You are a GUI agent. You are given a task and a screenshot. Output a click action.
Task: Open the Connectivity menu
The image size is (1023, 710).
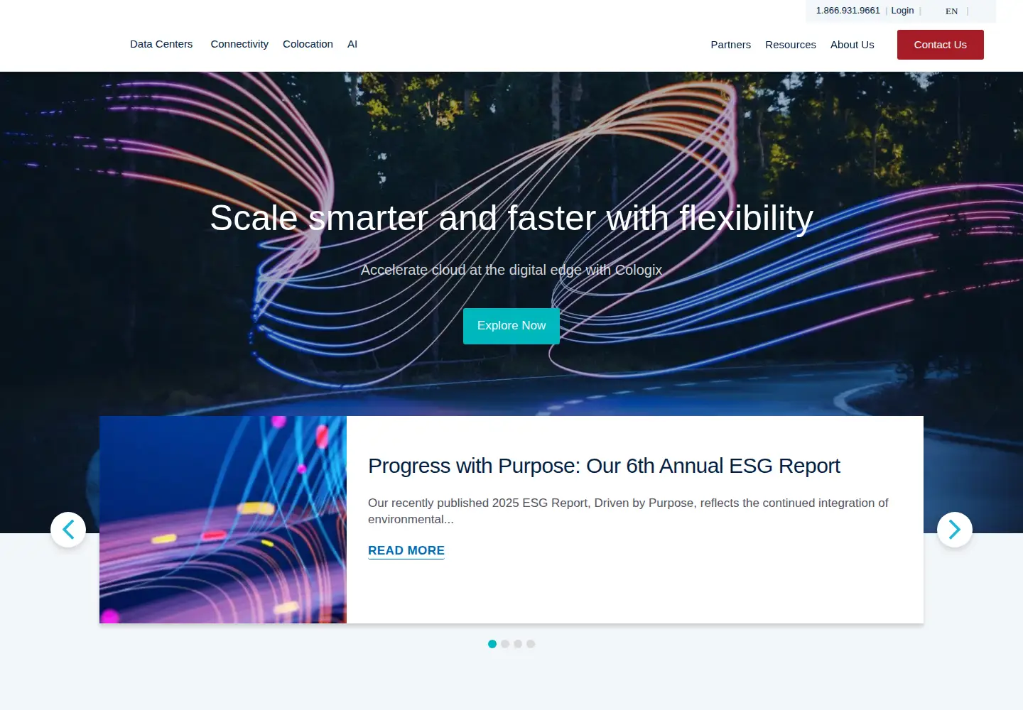click(239, 44)
